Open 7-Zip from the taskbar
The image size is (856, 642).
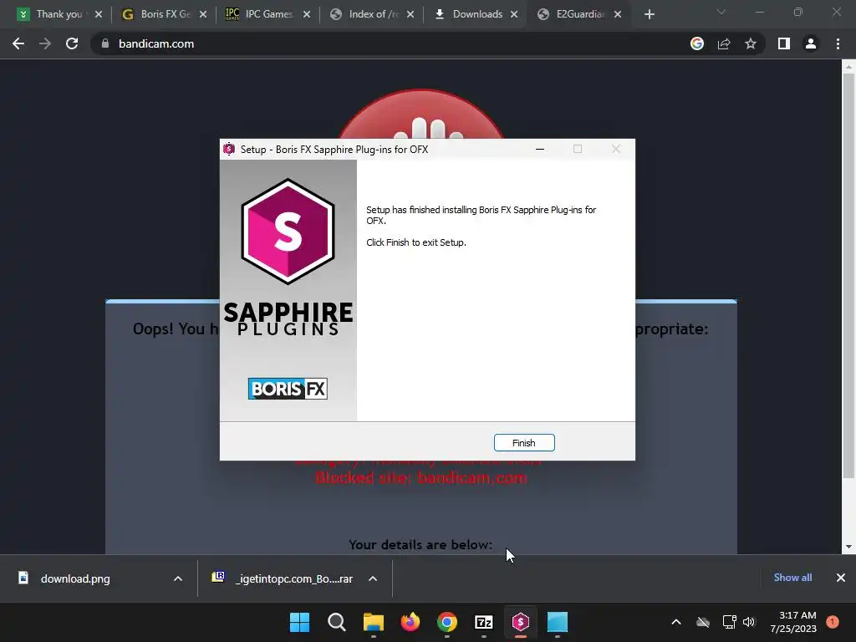(484, 622)
